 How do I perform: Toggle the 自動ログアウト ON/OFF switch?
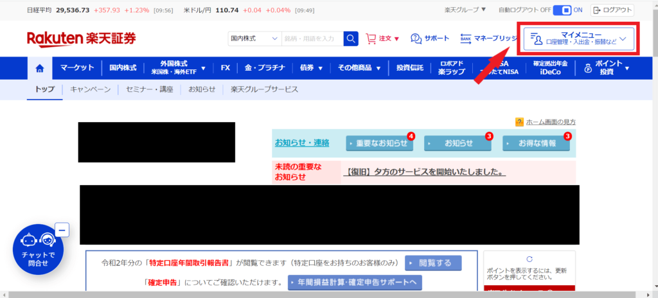coord(563,10)
